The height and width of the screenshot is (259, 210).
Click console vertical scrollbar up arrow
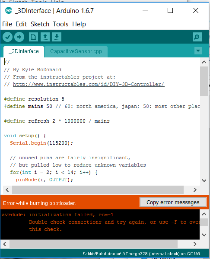click(204, 214)
